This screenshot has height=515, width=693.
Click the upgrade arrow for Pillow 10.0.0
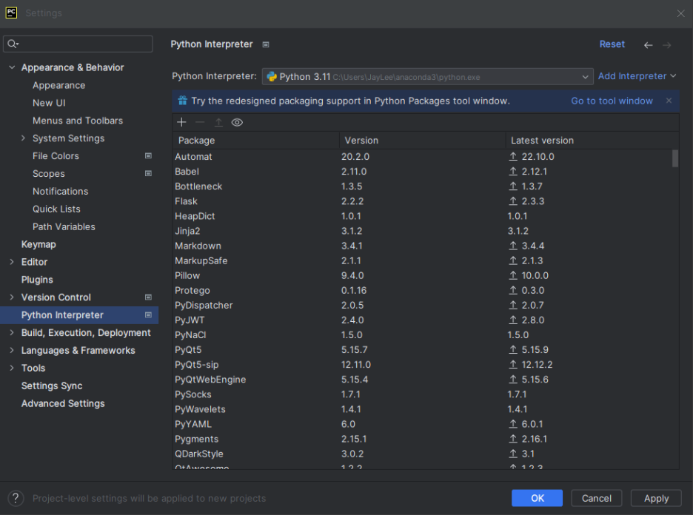pos(512,275)
